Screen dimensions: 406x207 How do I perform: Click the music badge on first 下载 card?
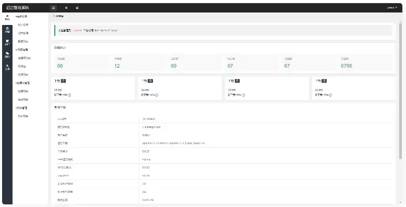tap(64, 81)
